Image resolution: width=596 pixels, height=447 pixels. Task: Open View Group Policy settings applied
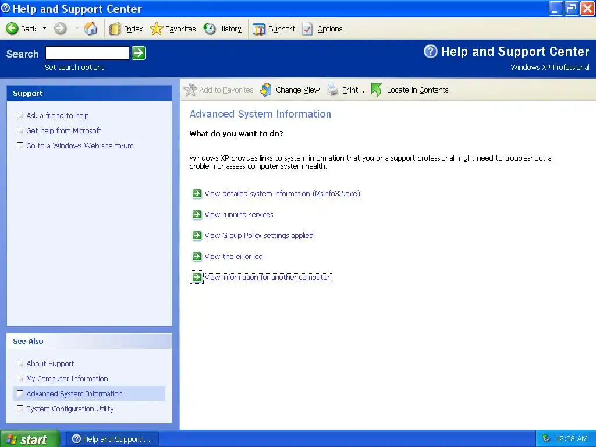tap(259, 235)
